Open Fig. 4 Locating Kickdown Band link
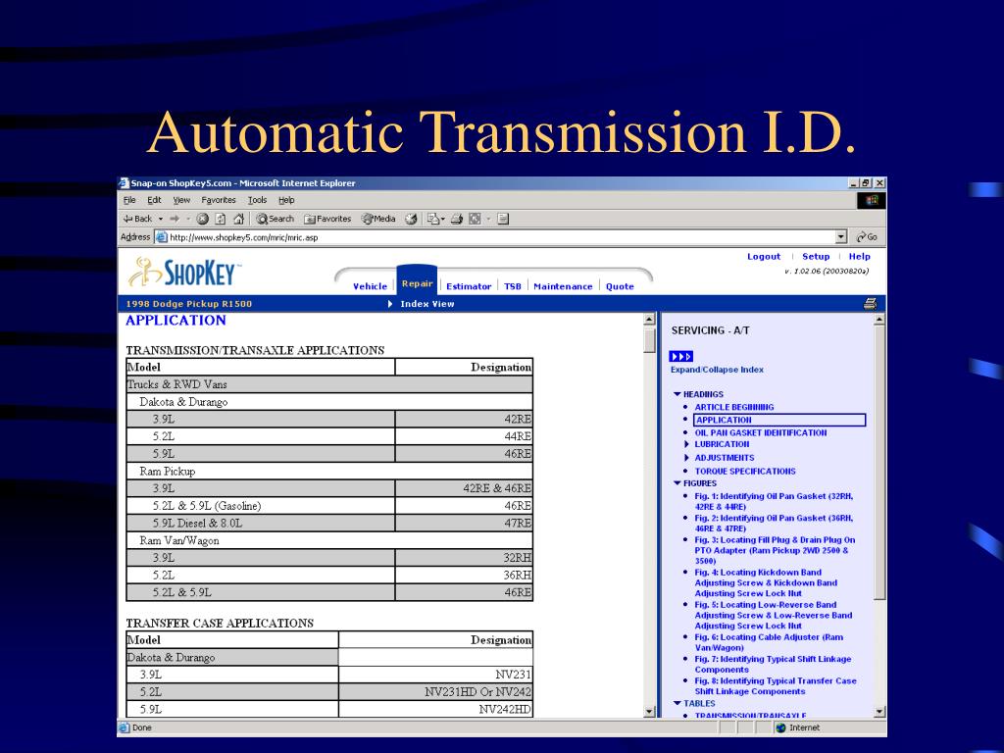 tap(766, 582)
